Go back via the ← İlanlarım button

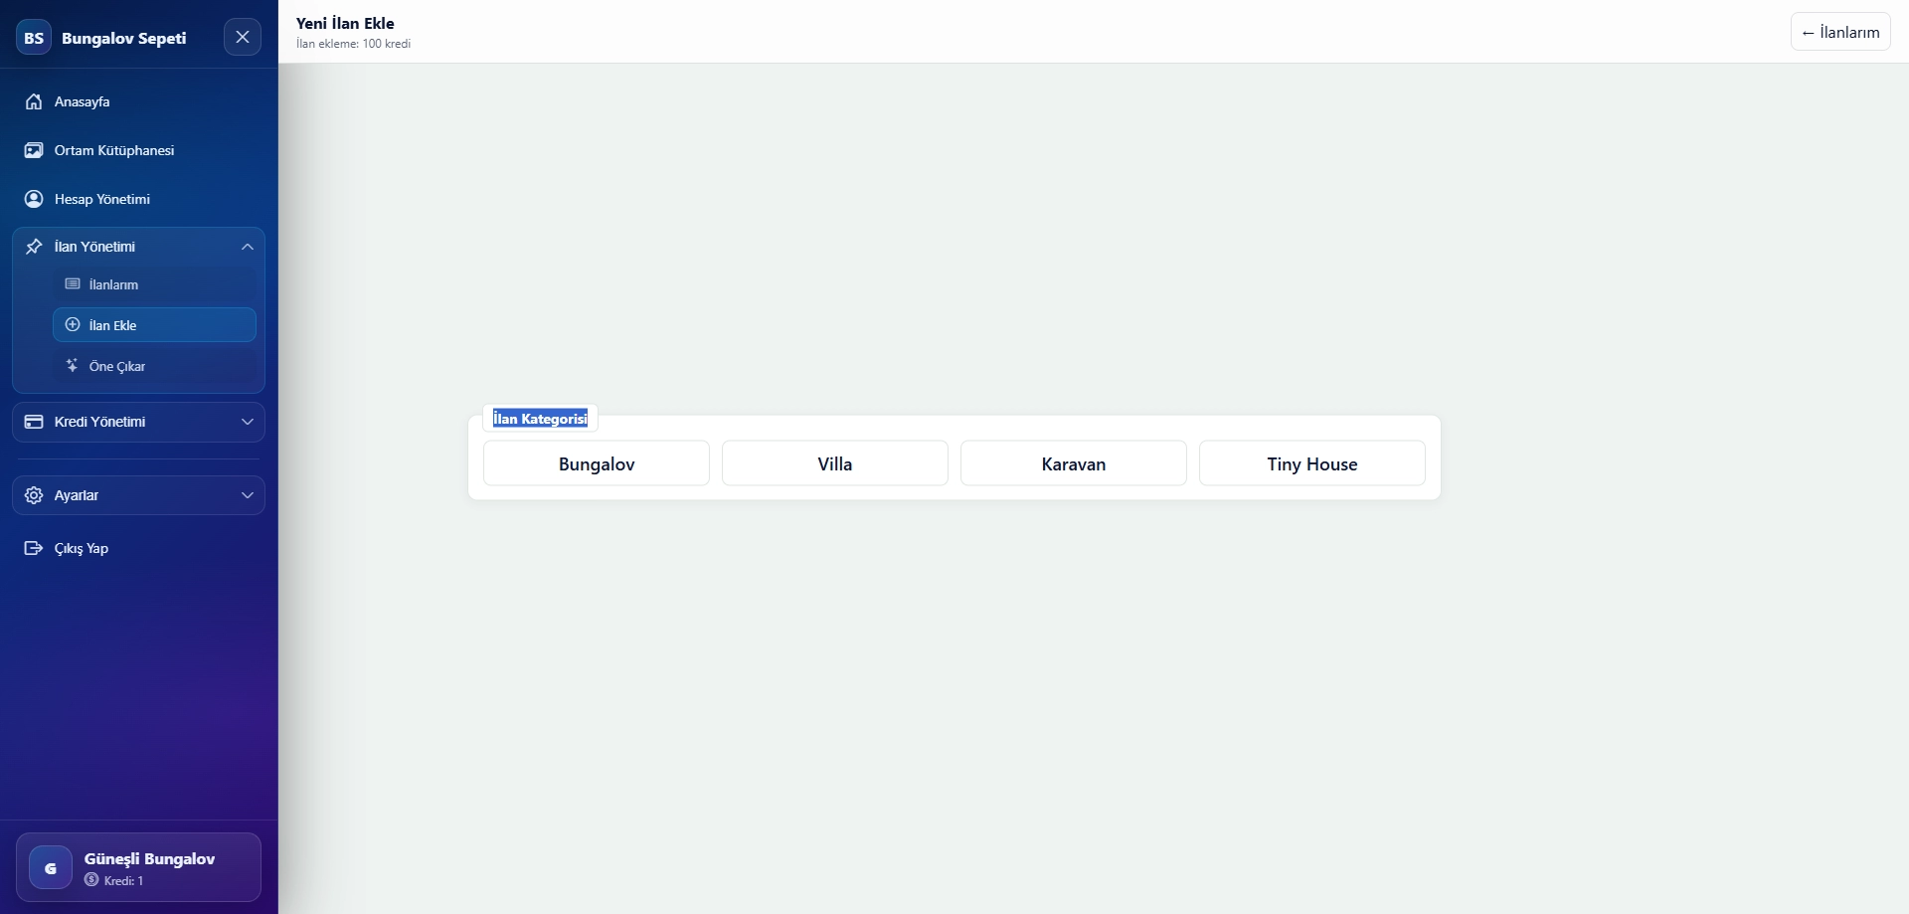tap(1840, 32)
